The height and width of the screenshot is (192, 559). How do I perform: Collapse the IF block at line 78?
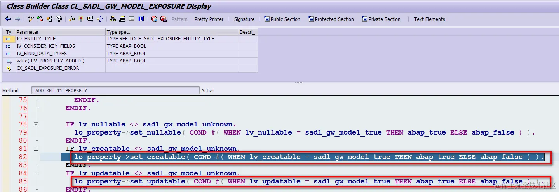tap(36, 125)
